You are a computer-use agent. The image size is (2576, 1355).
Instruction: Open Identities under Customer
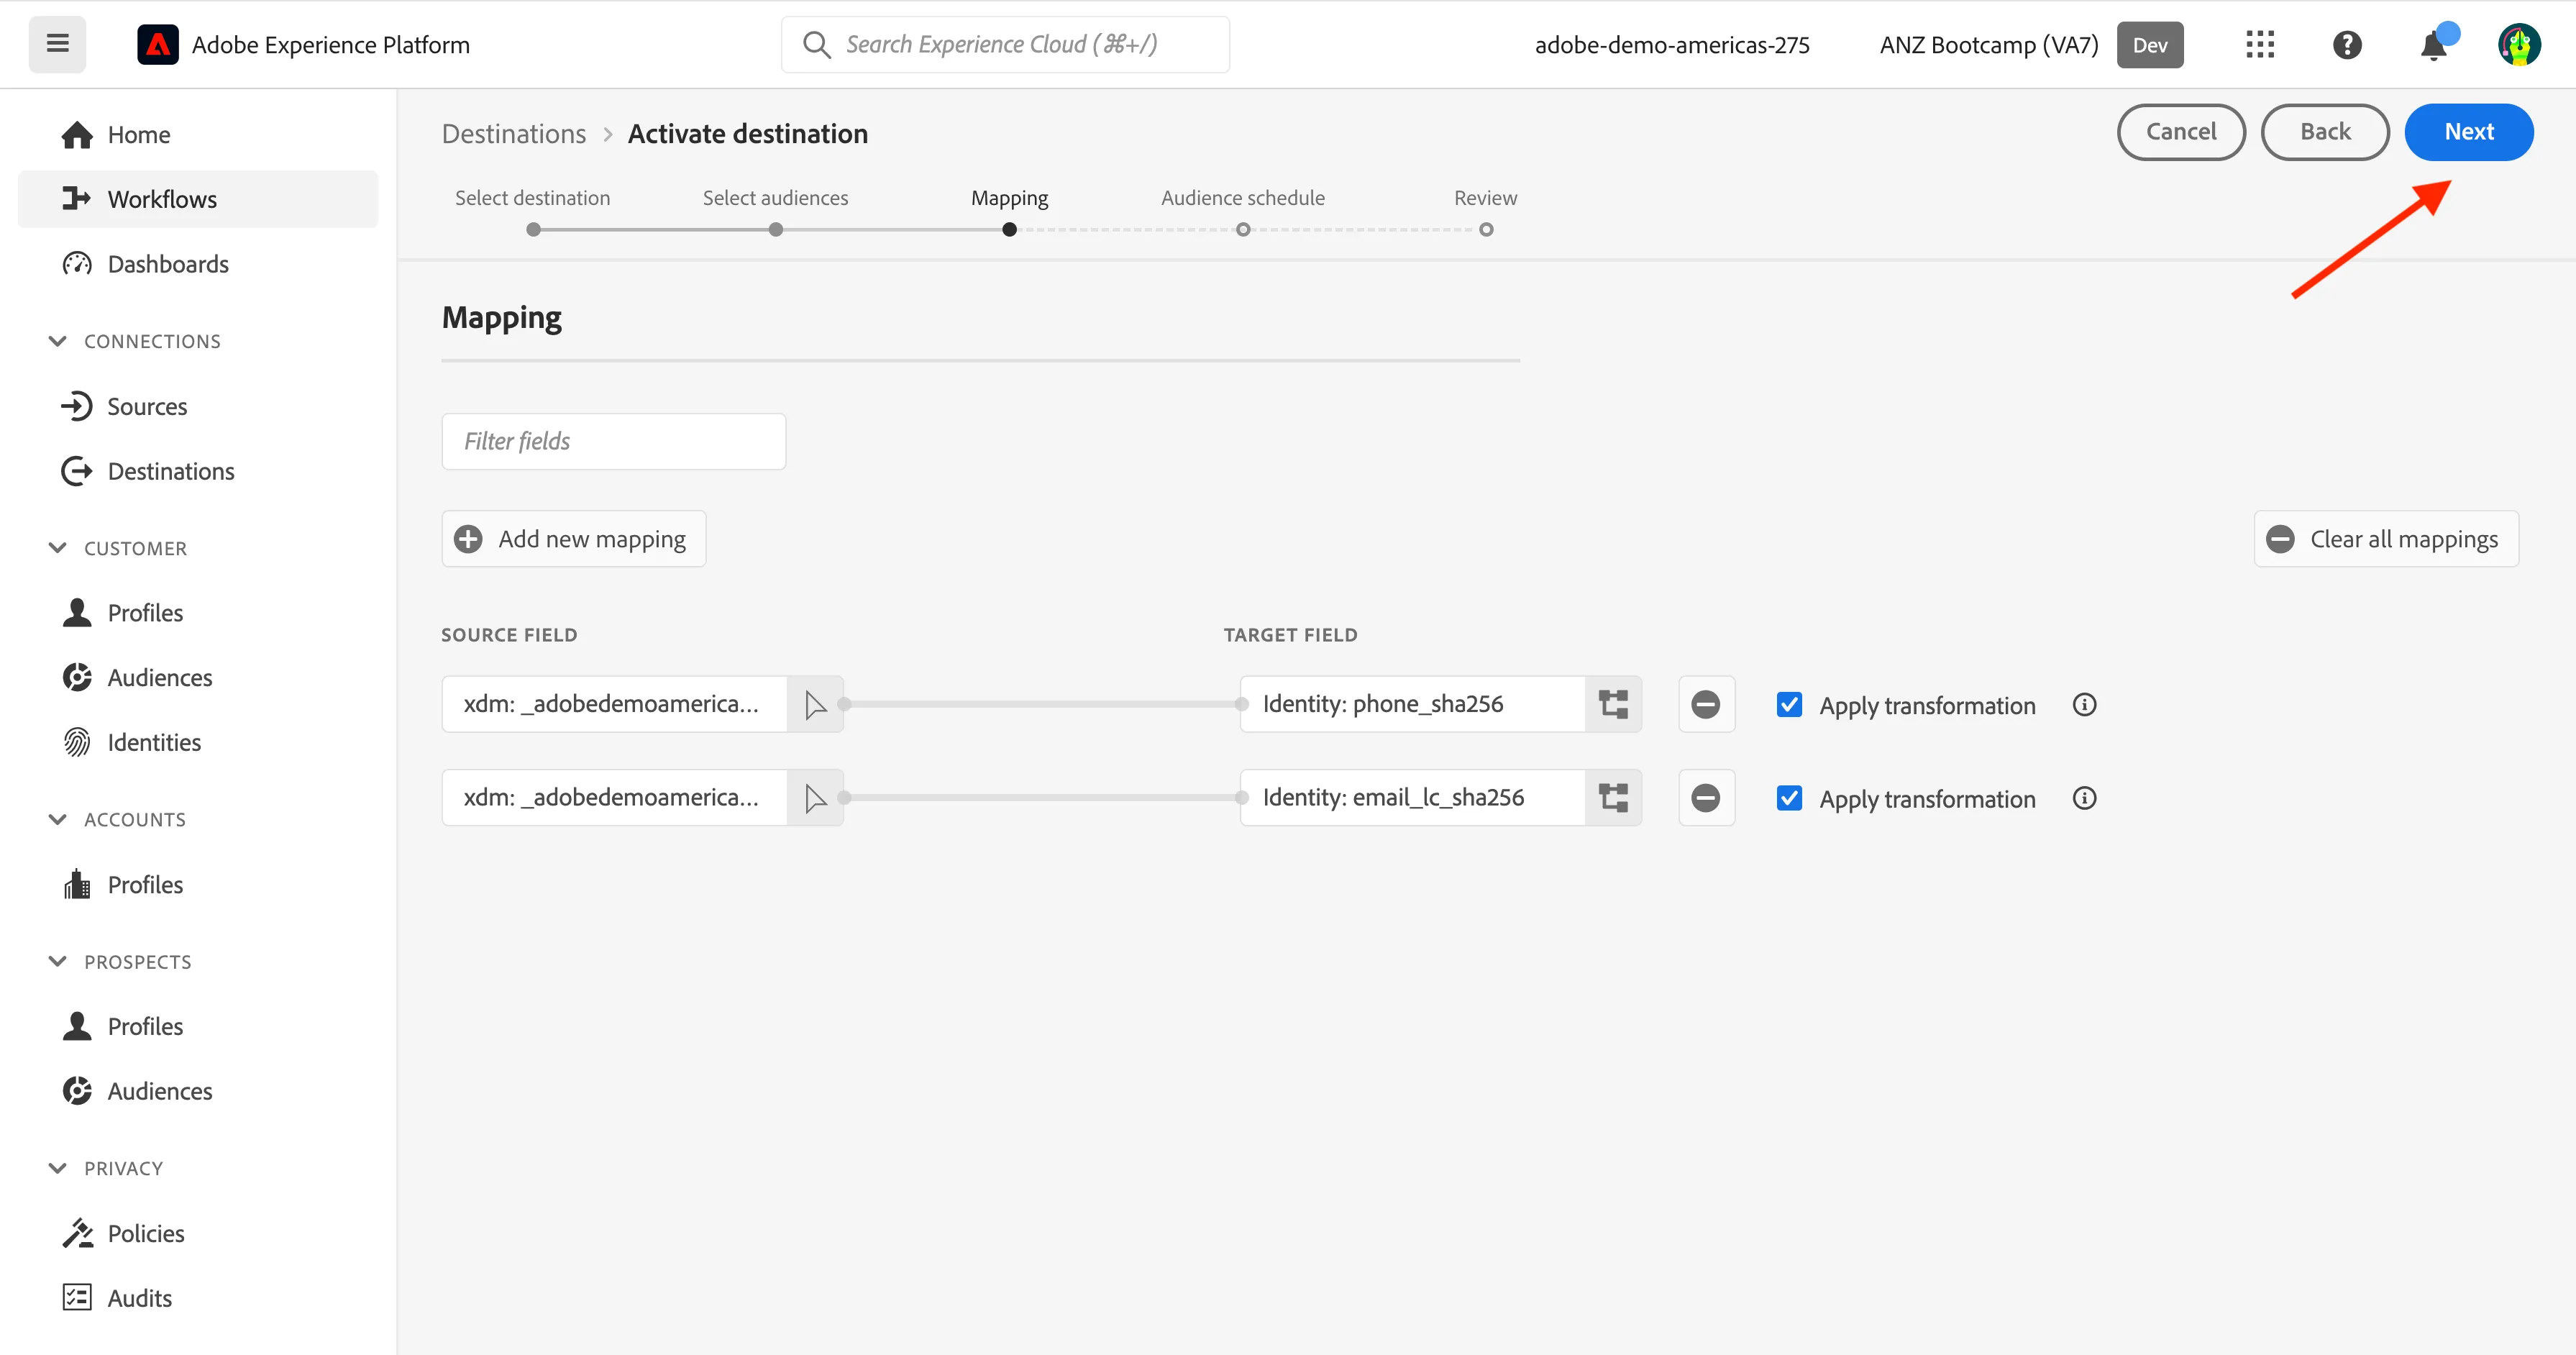(198, 742)
